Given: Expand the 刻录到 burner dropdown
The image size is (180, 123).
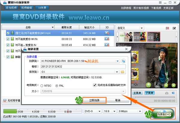Looking at the screenshot, I should tap(118, 61).
